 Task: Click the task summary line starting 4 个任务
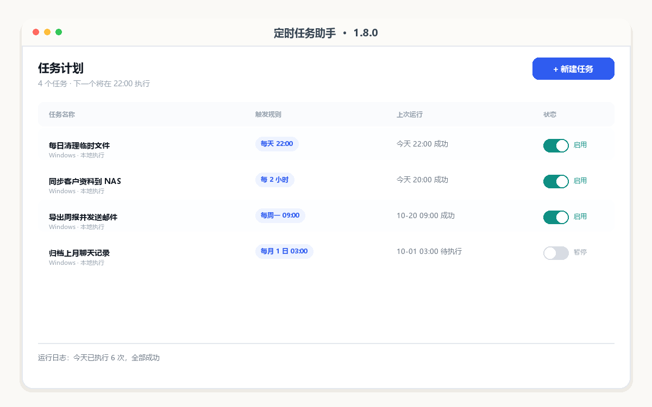pos(94,84)
